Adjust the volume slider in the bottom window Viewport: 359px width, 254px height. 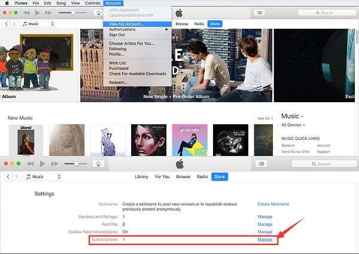pyautogui.click(x=76, y=164)
